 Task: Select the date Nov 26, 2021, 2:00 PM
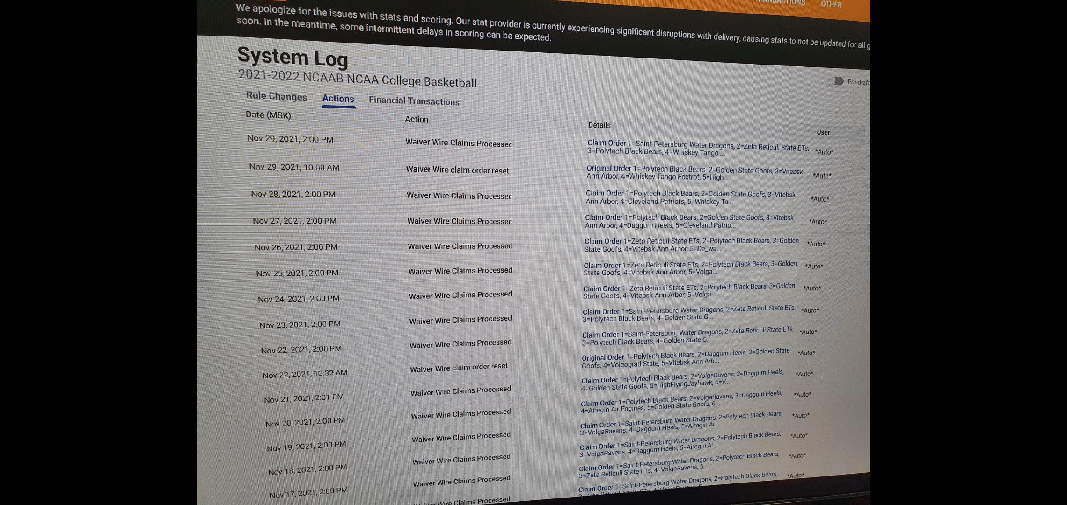[296, 247]
